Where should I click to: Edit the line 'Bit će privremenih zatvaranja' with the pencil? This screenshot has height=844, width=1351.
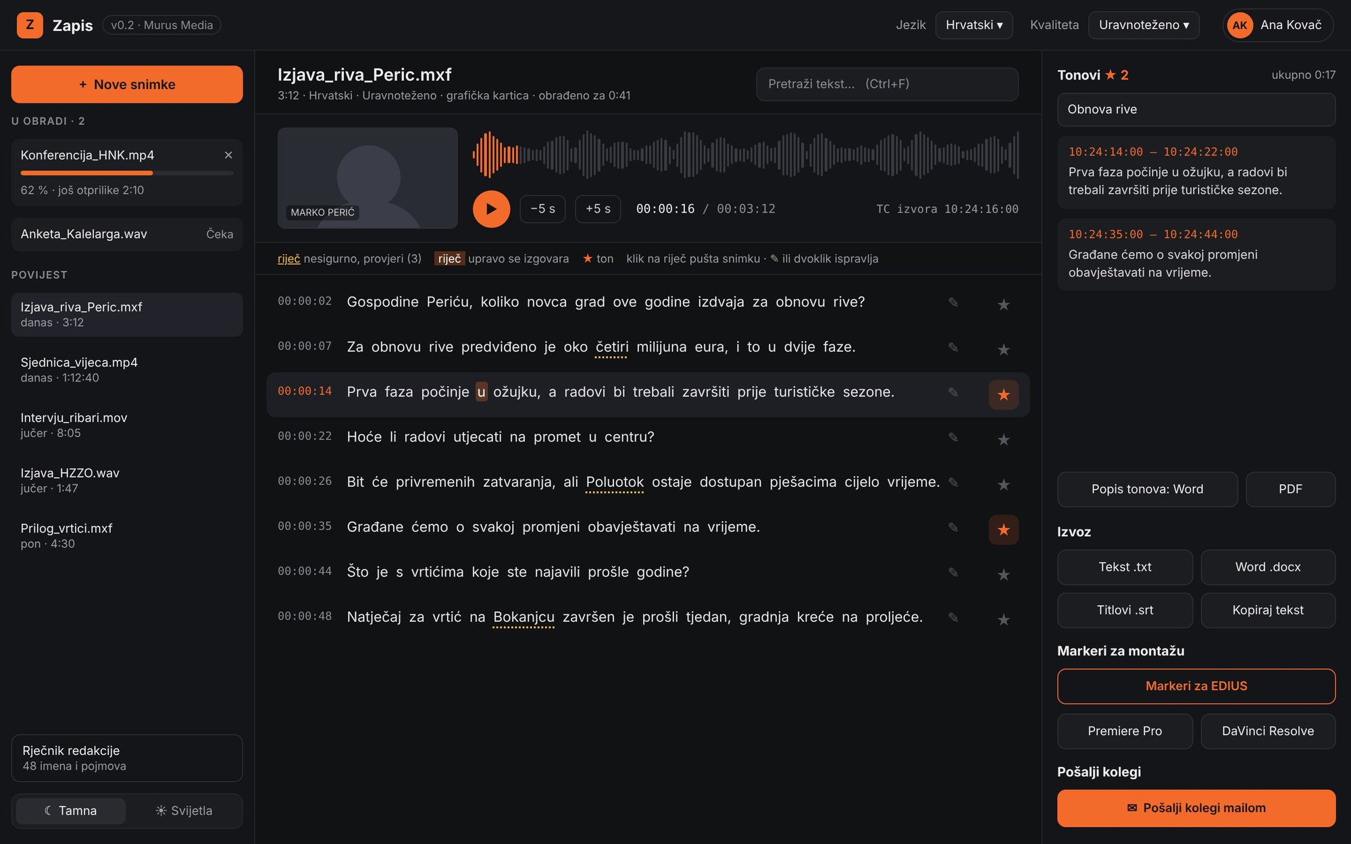click(953, 482)
